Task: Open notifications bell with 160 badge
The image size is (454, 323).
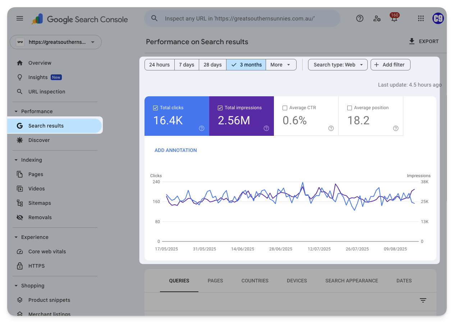Action: pos(394,19)
